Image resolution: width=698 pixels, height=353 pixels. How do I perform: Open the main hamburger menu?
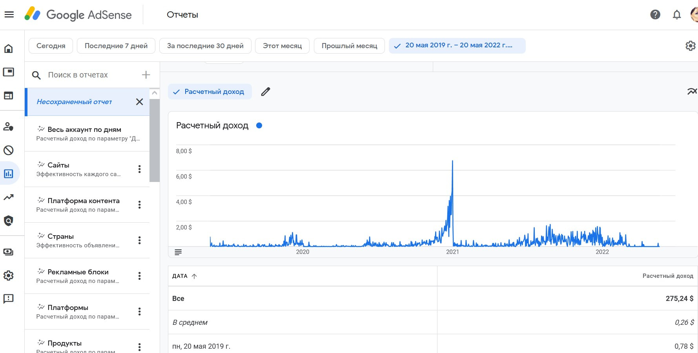(9, 14)
